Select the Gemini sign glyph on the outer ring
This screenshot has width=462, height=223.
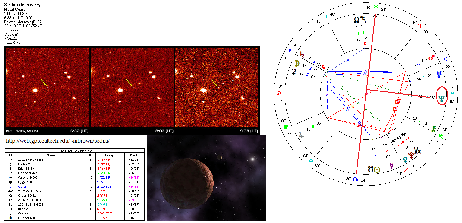[x=325, y=17]
